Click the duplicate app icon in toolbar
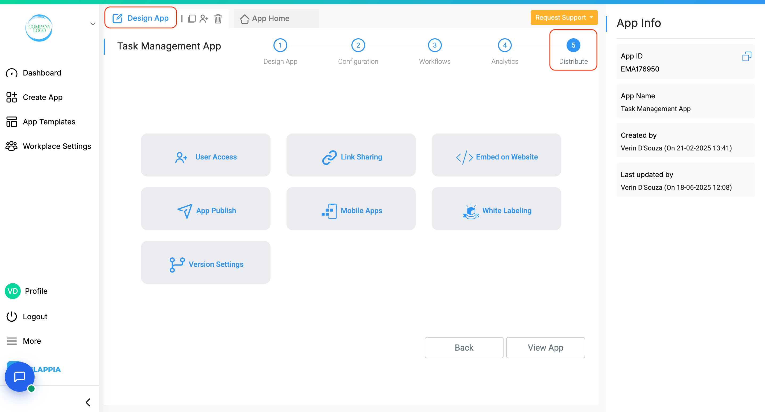This screenshot has width=765, height=412. 192,18
